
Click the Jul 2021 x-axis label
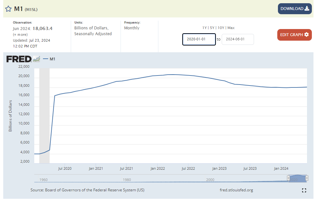pyautogui.click(x=126, y=168)
